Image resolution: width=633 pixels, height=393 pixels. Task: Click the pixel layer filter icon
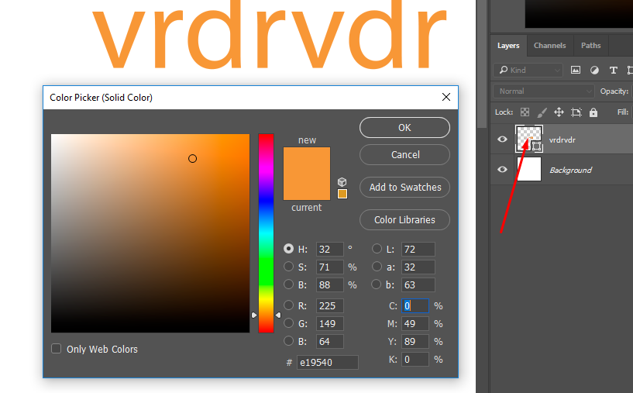pos(575,70)
